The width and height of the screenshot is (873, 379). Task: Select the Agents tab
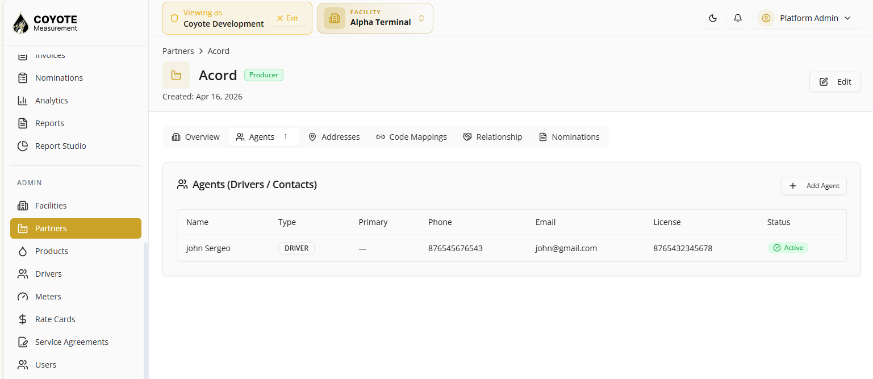pos(264,137)
